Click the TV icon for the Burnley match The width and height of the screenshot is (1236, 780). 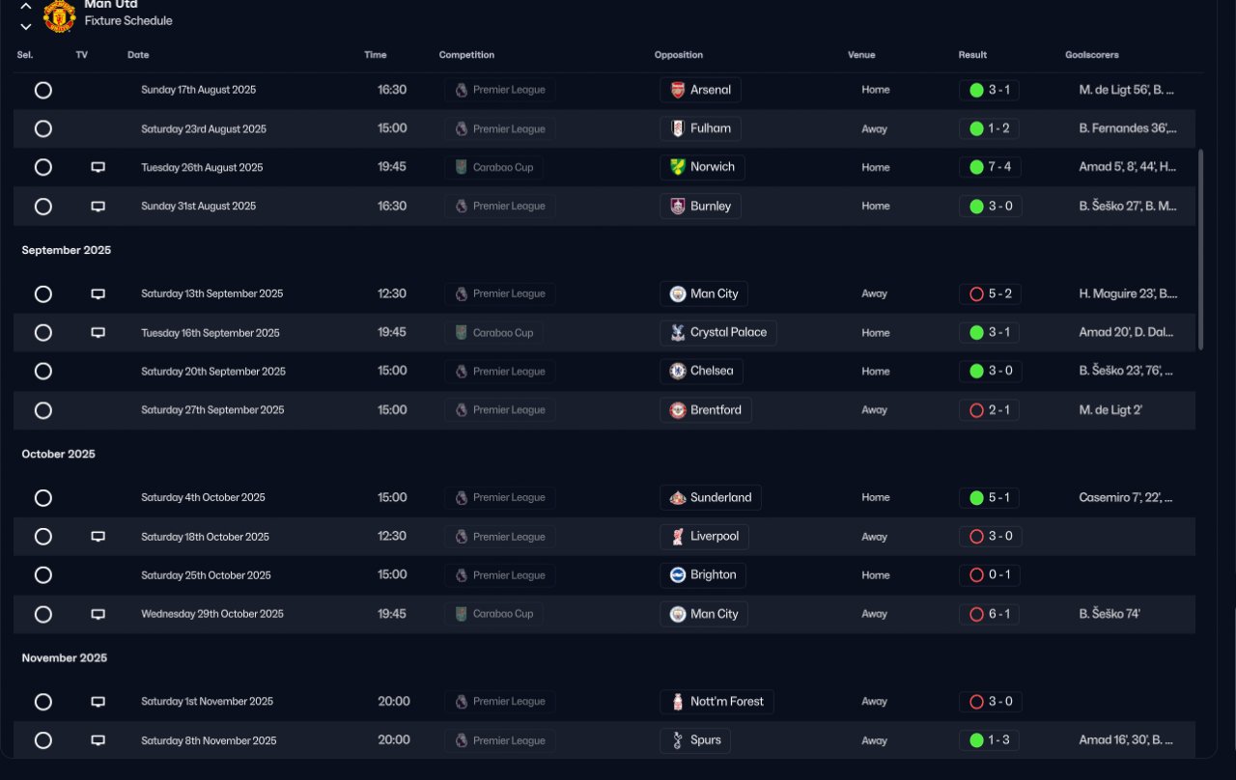coord(98,206)
